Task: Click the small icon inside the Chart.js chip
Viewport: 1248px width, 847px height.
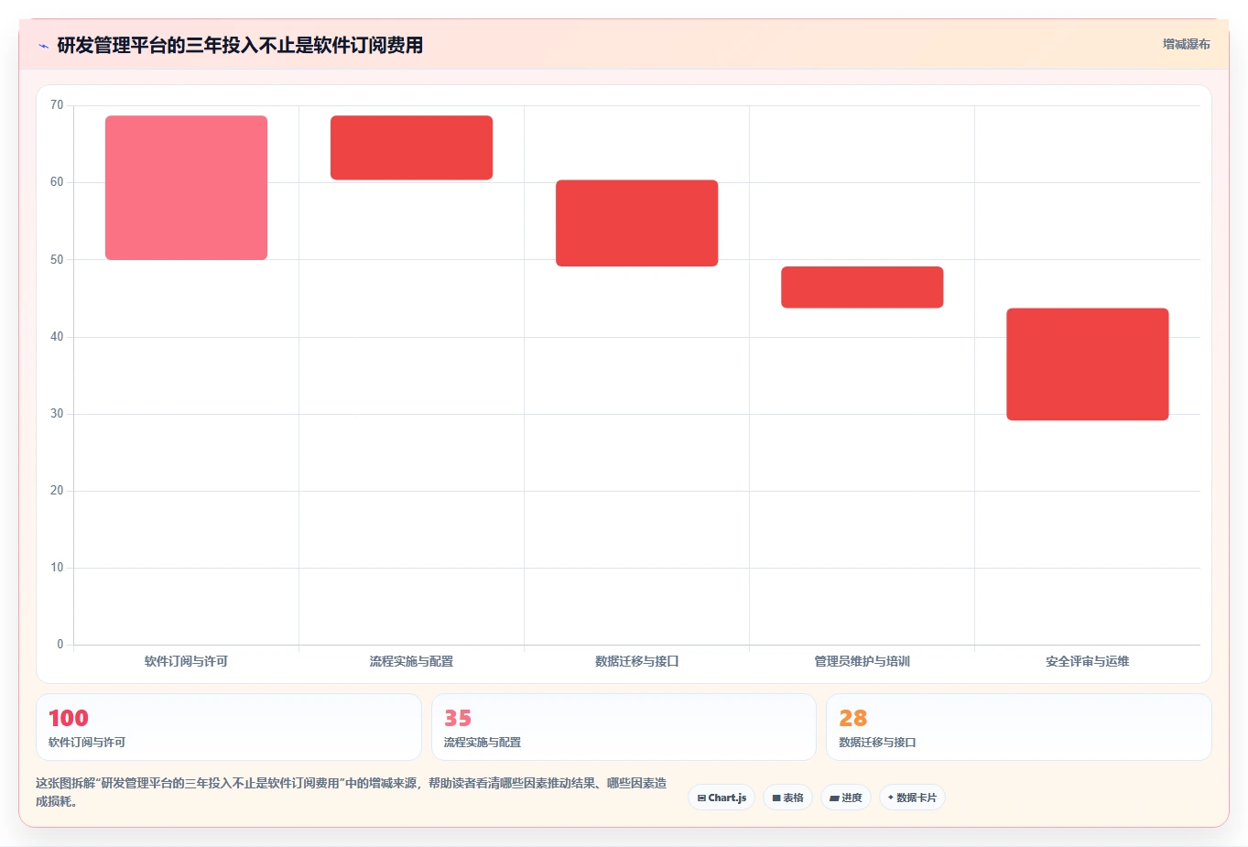Action: tap(701, 798)
